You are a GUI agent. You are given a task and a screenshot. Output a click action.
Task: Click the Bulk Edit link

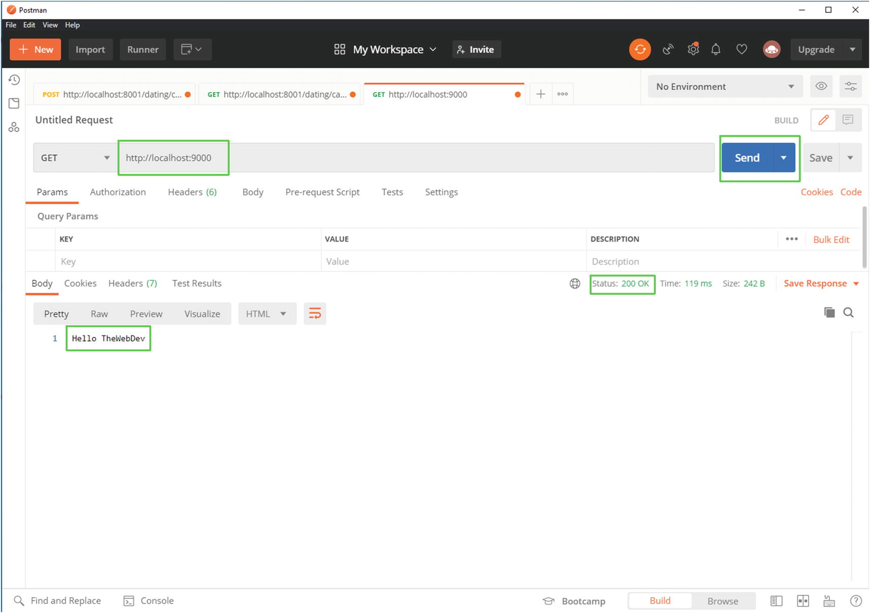click(x=831, y=240)
